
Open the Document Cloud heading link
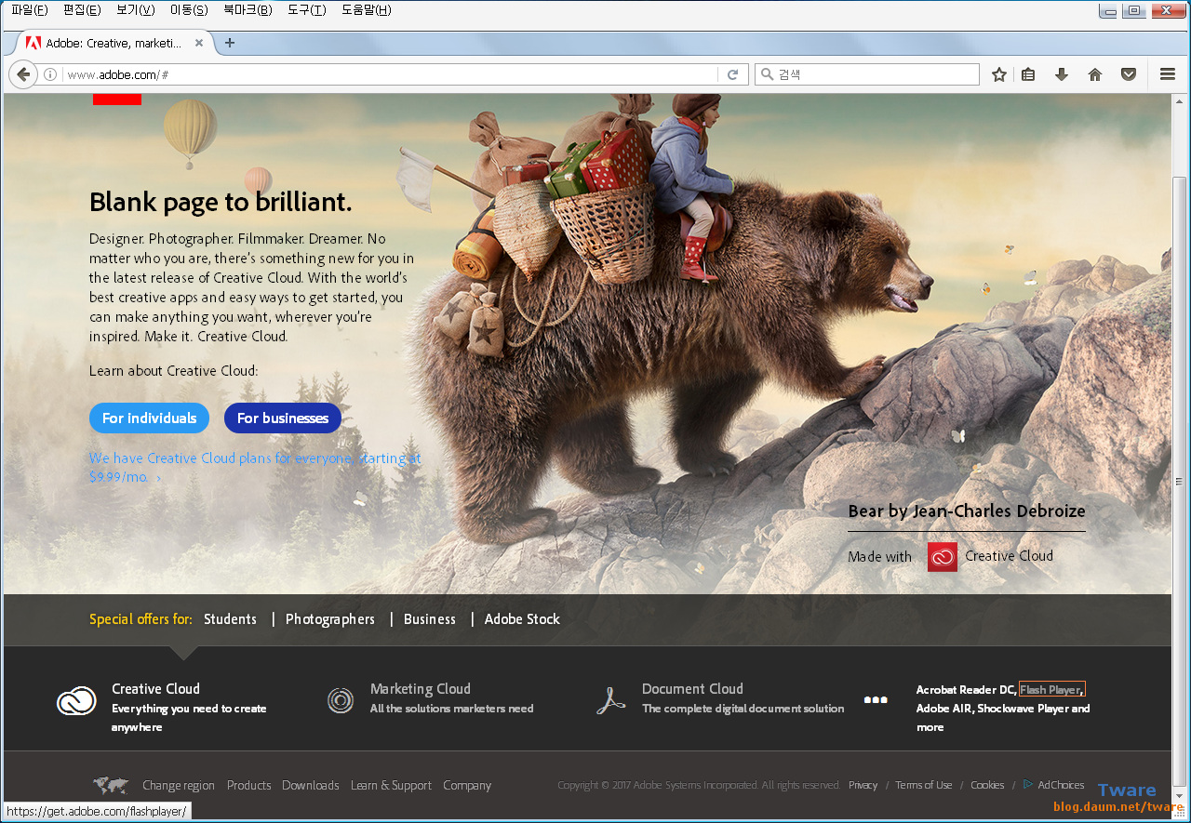pos(692,689)
